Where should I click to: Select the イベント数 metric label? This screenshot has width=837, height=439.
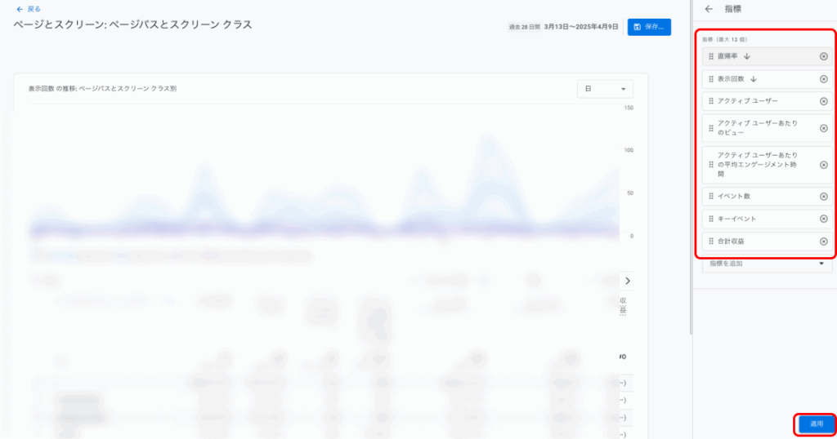tap(733, 197)
